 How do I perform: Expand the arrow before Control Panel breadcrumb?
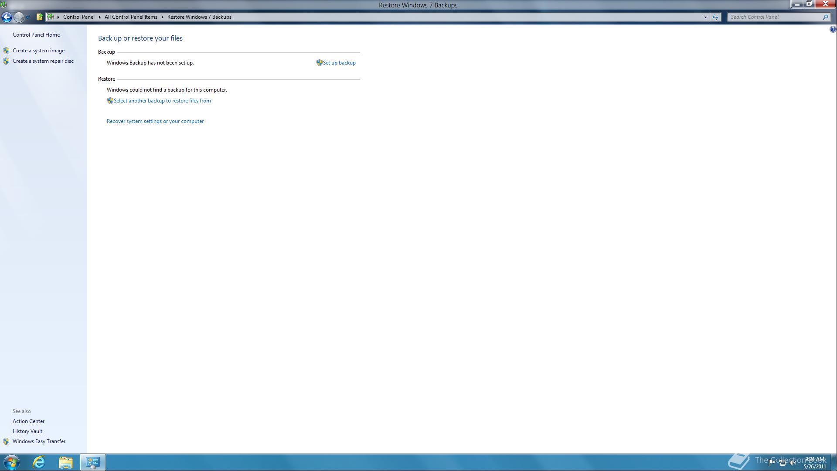tap(58, 17)
